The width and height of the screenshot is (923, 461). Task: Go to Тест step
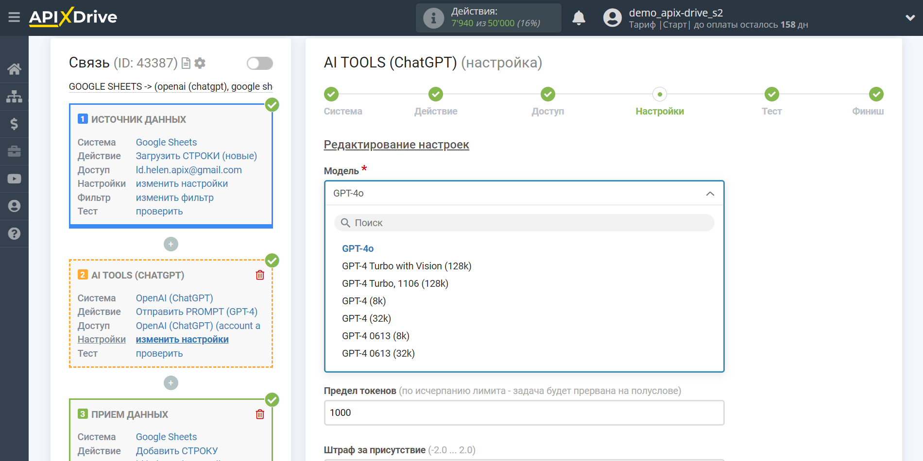click(772, 94)
